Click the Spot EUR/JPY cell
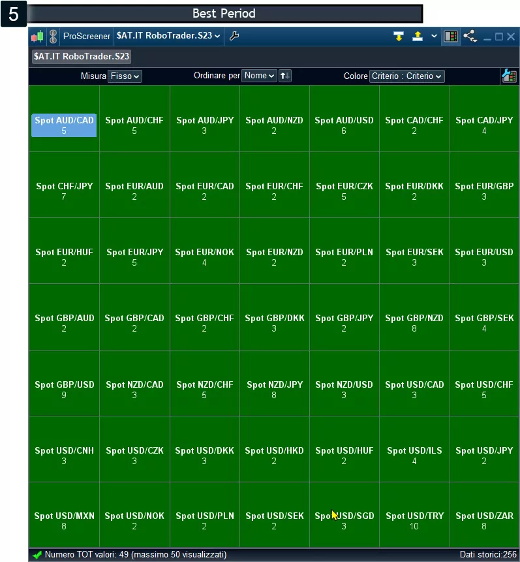This screenshot has height=562, width=520. pyautogui.click(x=134, y=251)
